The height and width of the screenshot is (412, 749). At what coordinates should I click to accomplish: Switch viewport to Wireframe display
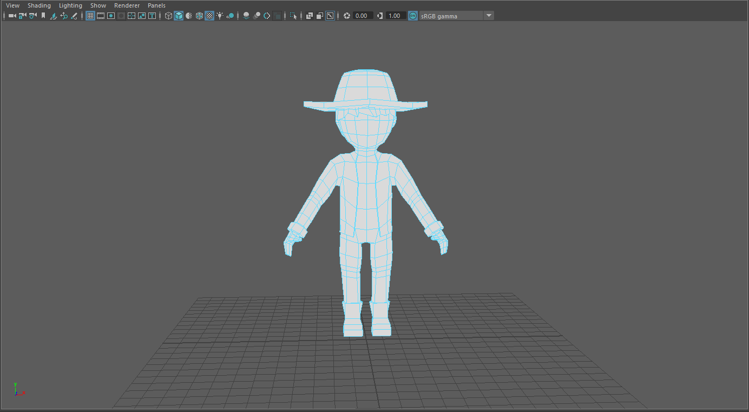click(x=168, y=16)
